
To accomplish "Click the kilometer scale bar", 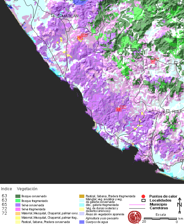I will [x=160, y=219].
